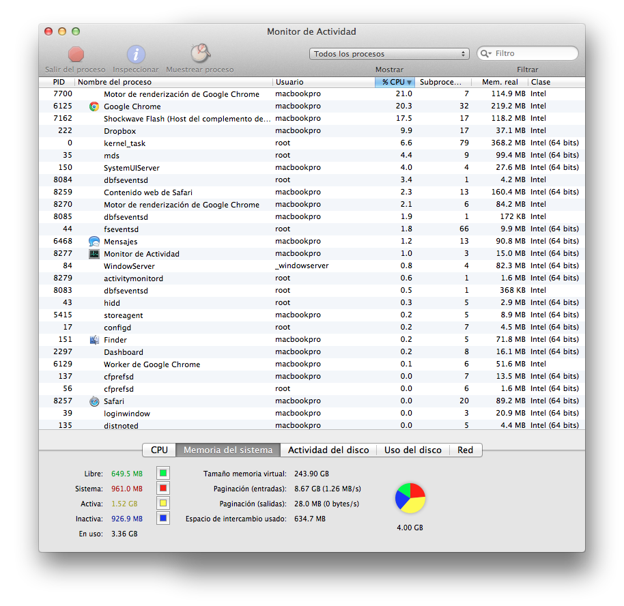
Task: Click the Salir del proceso stop icon
Action: (76, 54)
